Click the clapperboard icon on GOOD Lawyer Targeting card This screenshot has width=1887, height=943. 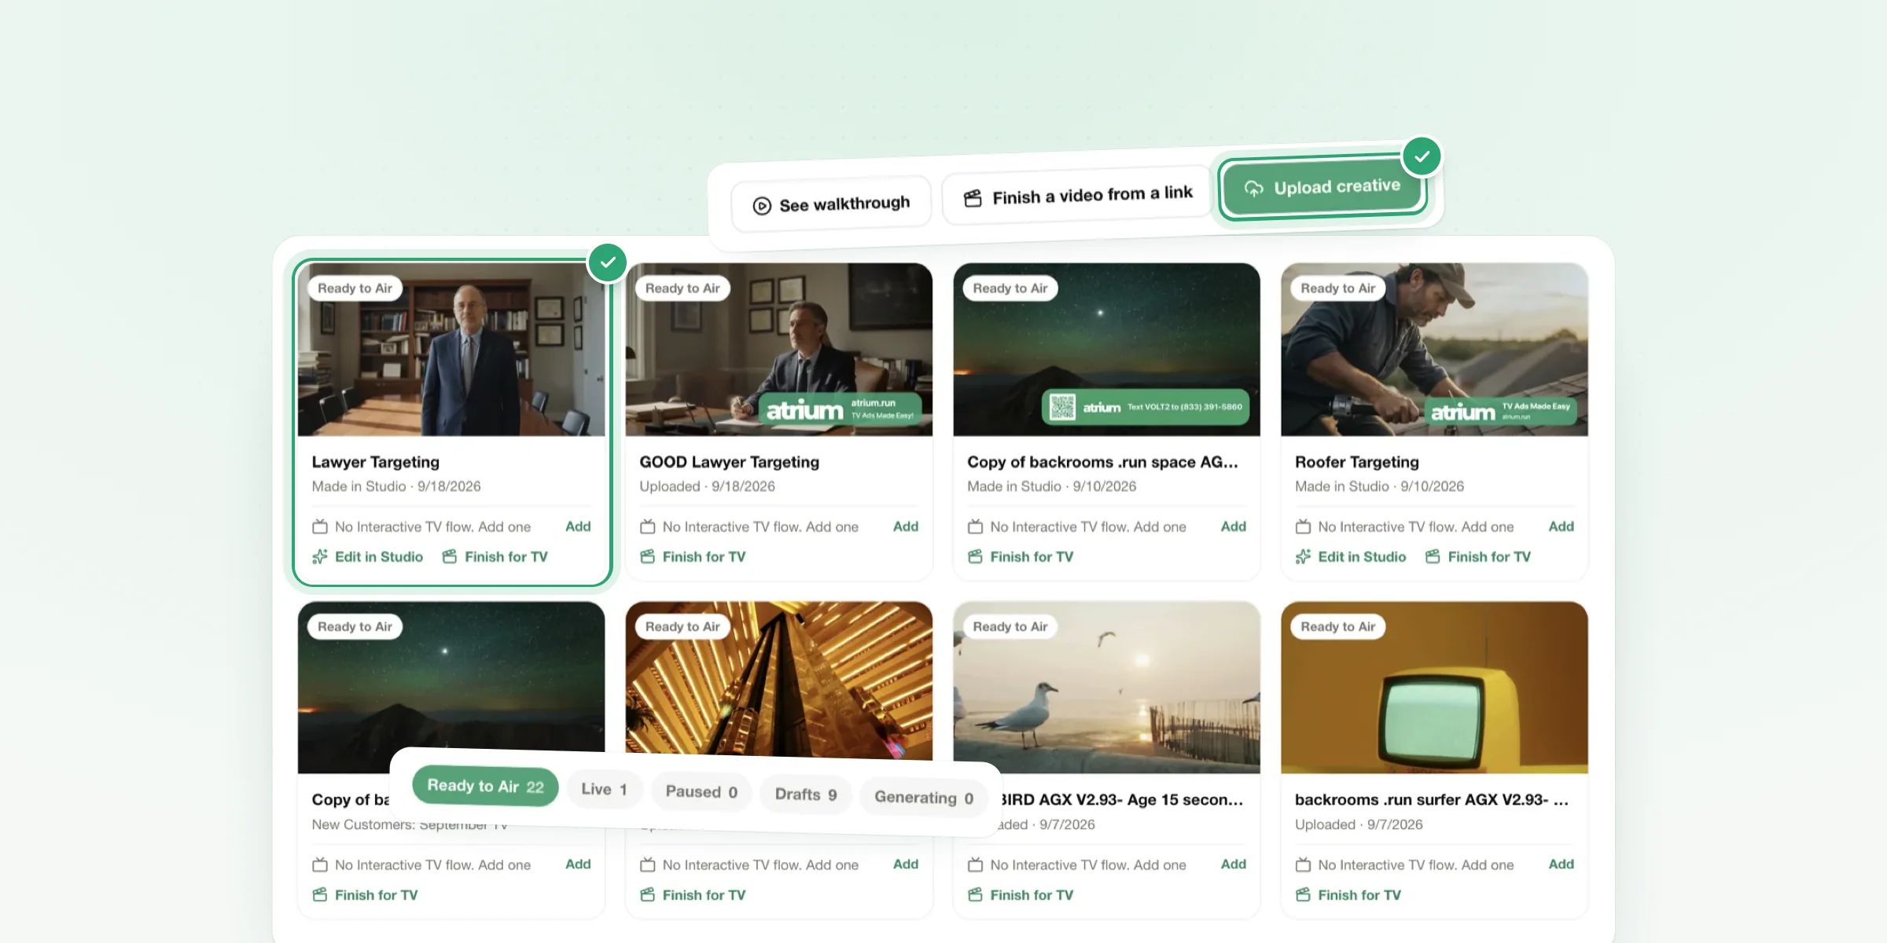coord(648,556)
